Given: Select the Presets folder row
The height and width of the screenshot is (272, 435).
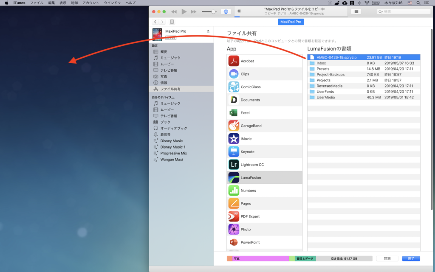Looking at the screenshot, I should click(x=364, y=69).
